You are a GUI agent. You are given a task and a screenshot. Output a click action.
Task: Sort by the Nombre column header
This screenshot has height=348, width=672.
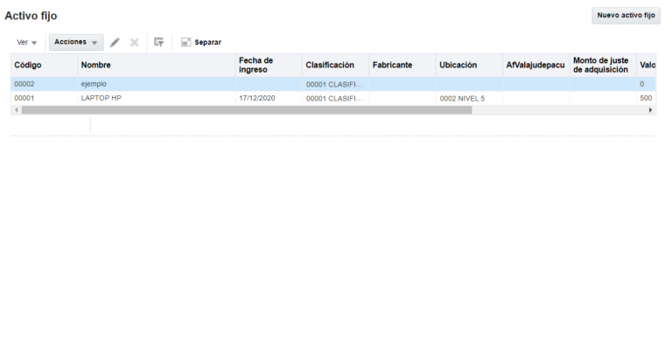157,65
